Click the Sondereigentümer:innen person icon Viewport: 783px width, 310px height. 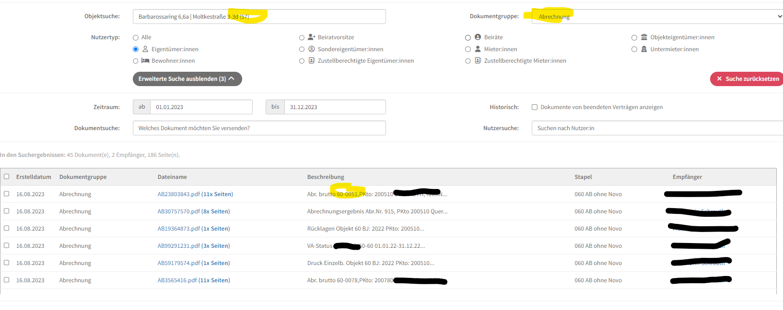[312, 49]
